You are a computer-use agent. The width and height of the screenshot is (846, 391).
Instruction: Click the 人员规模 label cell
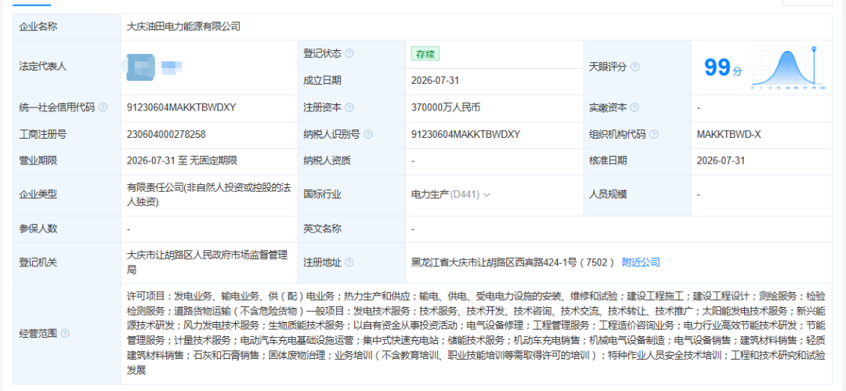click(637, 194)
